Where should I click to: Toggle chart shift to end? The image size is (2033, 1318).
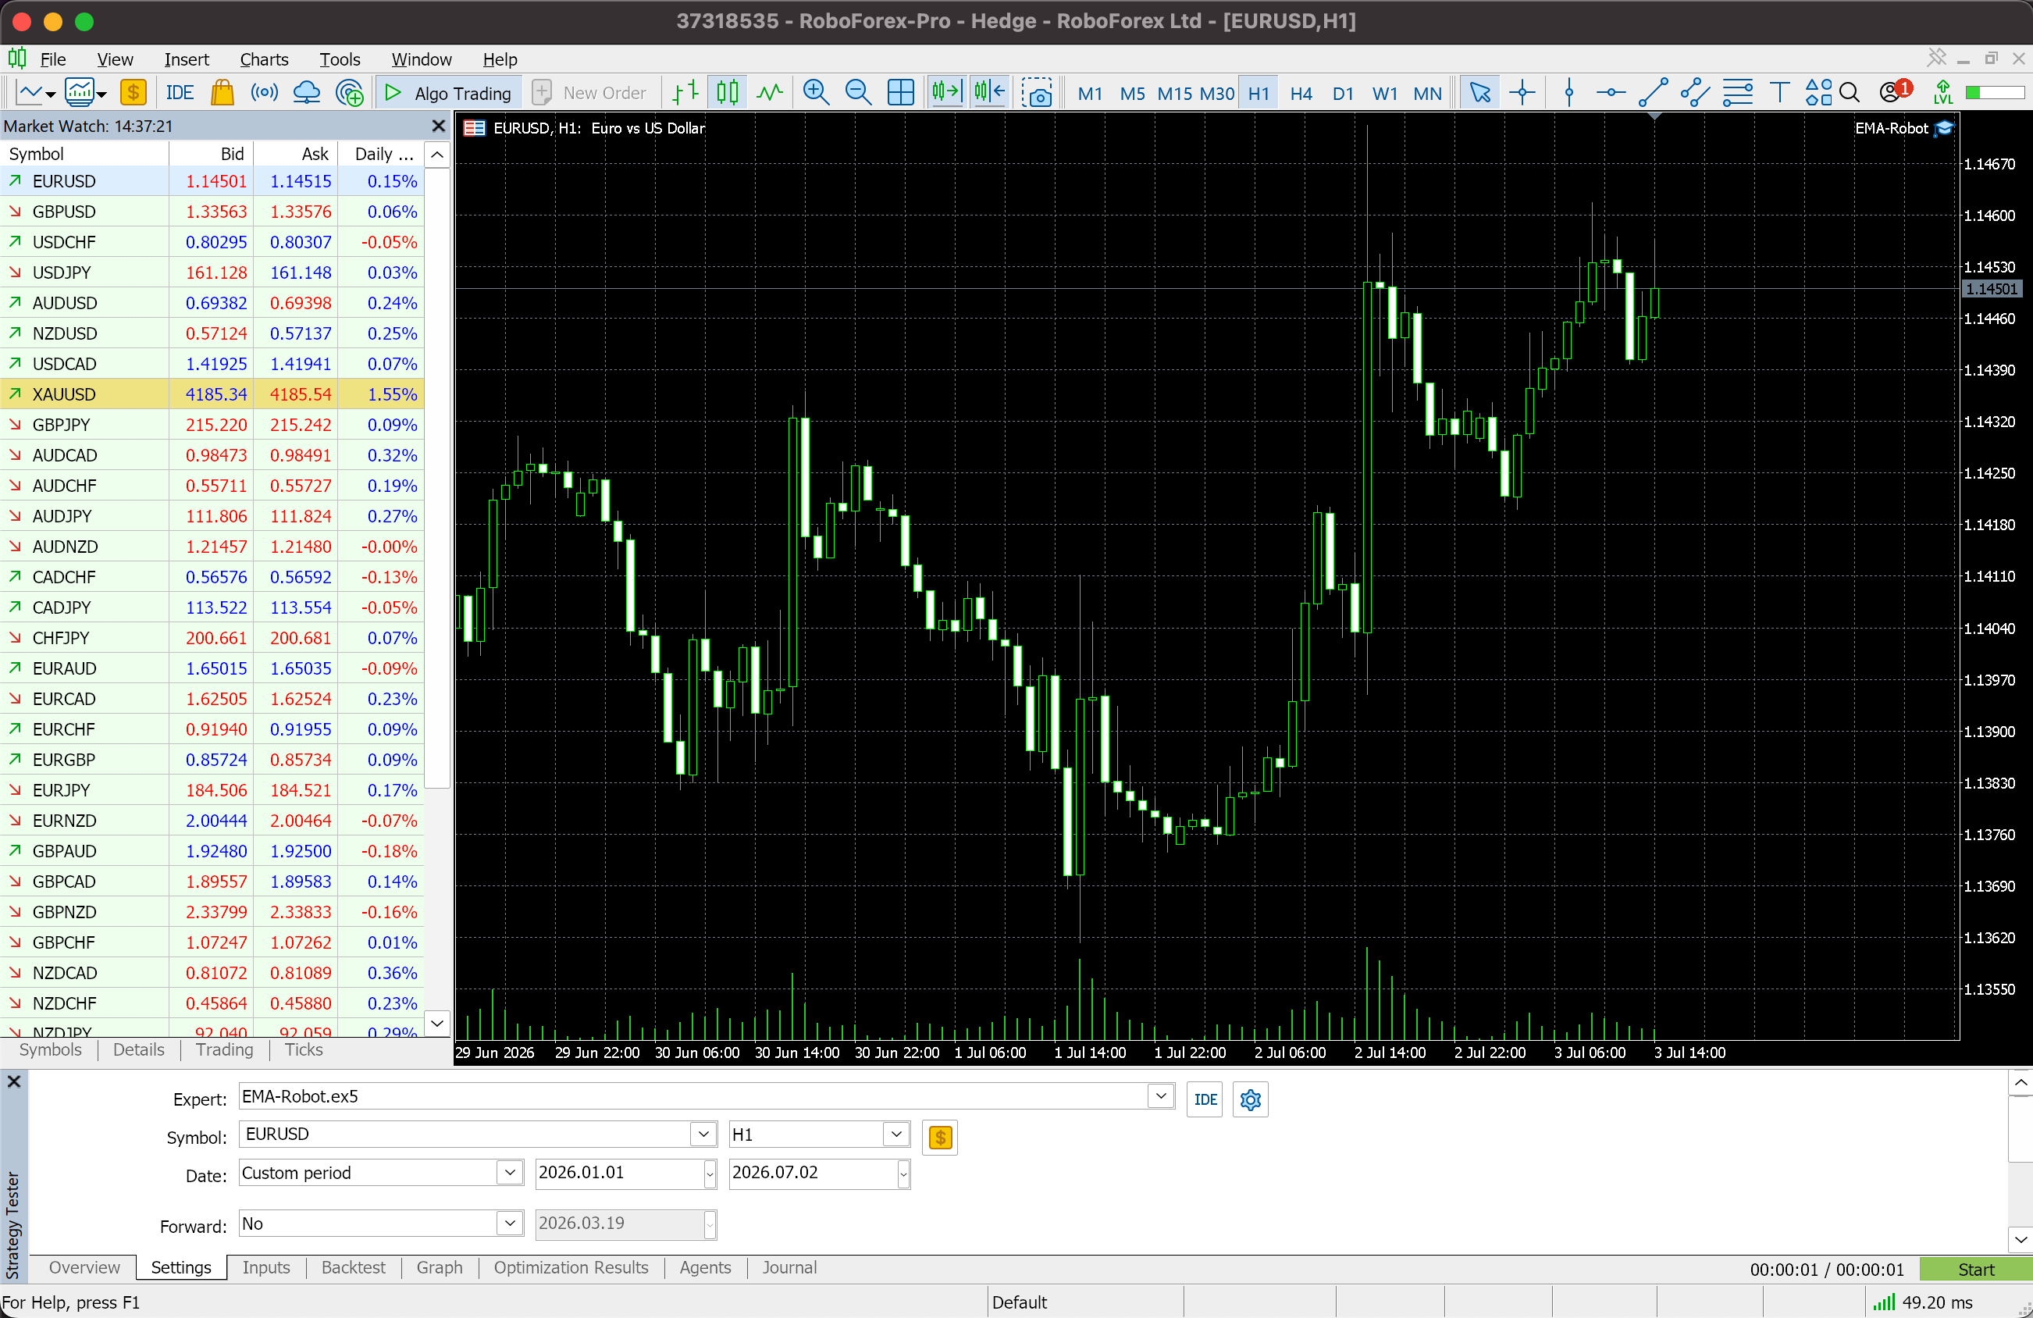[946, 92]
